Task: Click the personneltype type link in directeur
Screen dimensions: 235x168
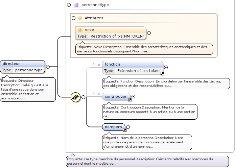Action: coord(29,70)
